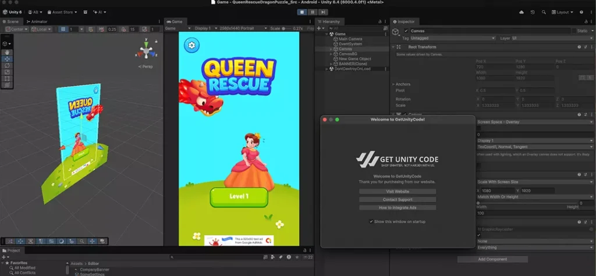
Task: Click Hierarchy search-by-type icon
Action: [x=385, y=29]
